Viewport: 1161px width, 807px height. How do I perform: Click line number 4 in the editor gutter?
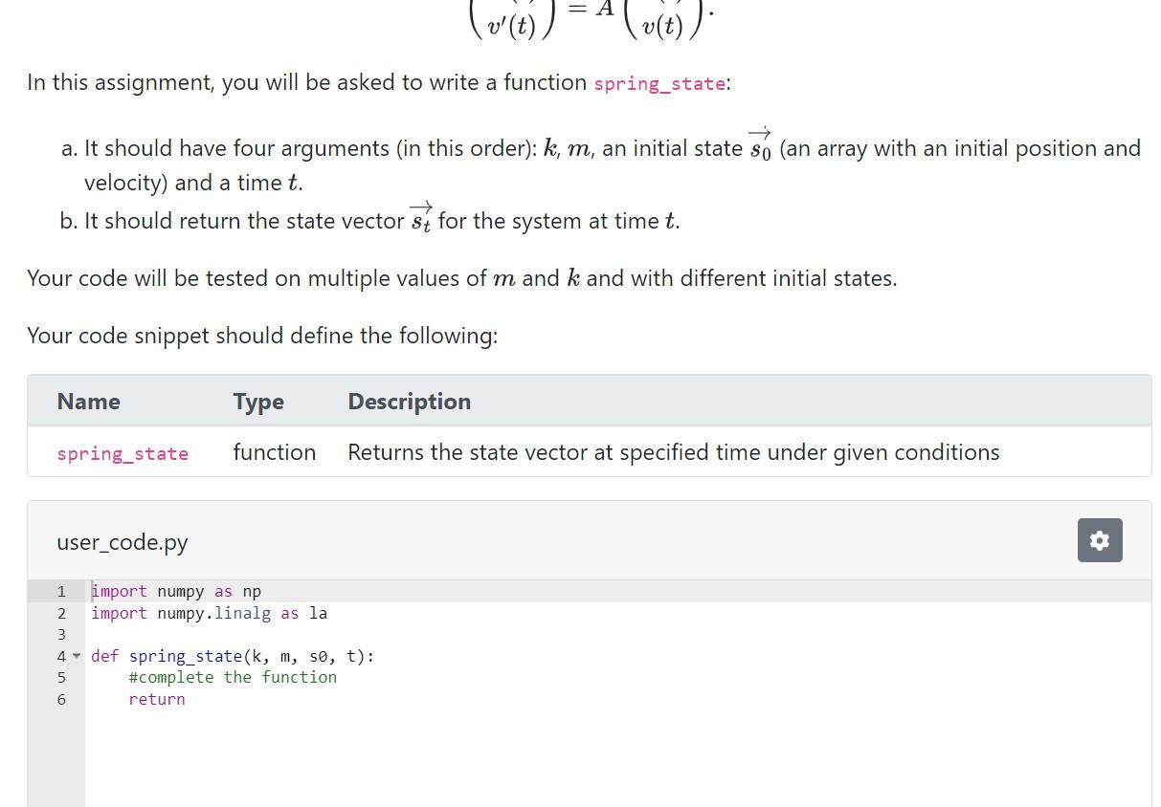(x=61, y=656)
